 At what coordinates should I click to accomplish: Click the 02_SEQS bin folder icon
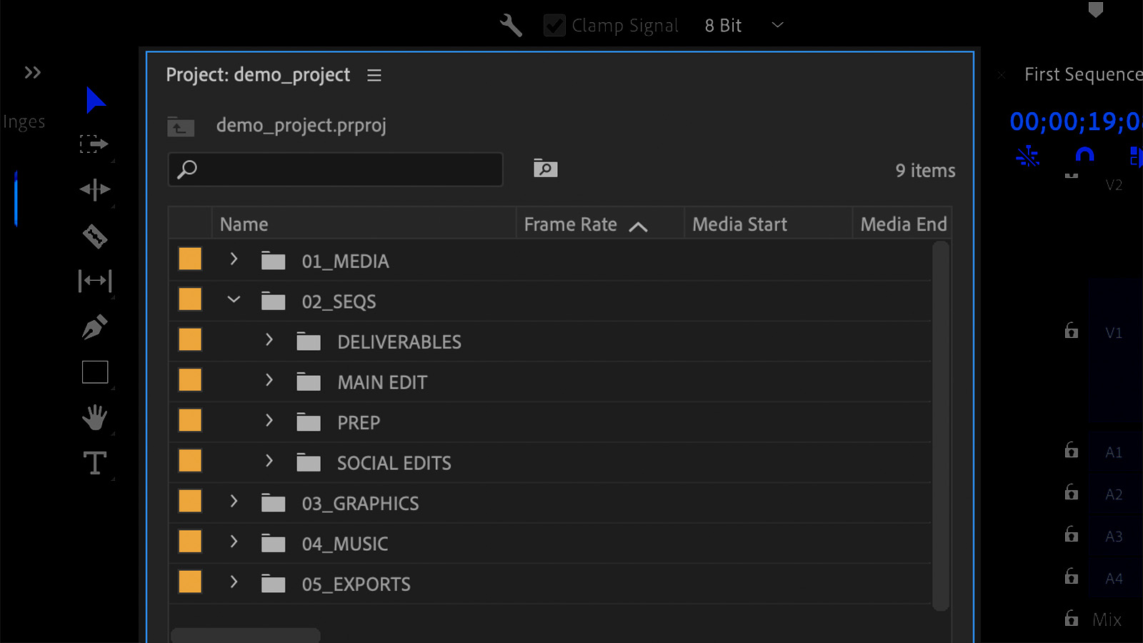click(273, 301)
